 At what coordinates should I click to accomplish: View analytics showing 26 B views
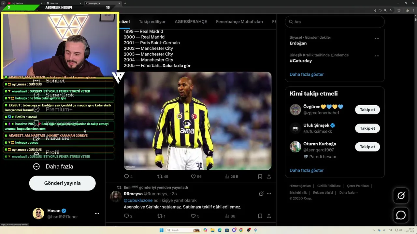coord(231,176)
